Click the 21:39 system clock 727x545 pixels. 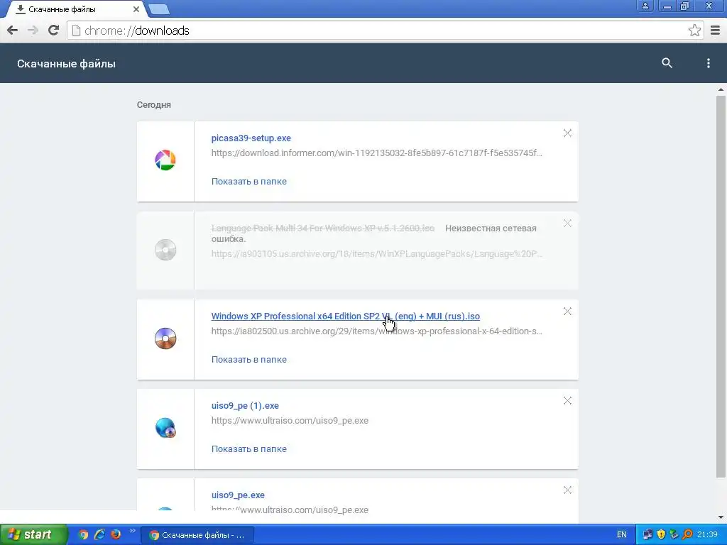(707, 534)
